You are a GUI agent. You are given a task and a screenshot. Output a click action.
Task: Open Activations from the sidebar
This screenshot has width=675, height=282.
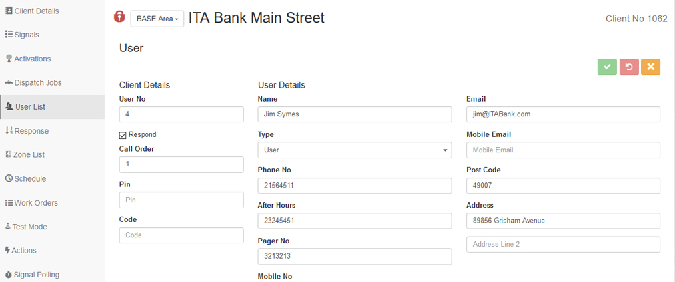click(32, 59)
